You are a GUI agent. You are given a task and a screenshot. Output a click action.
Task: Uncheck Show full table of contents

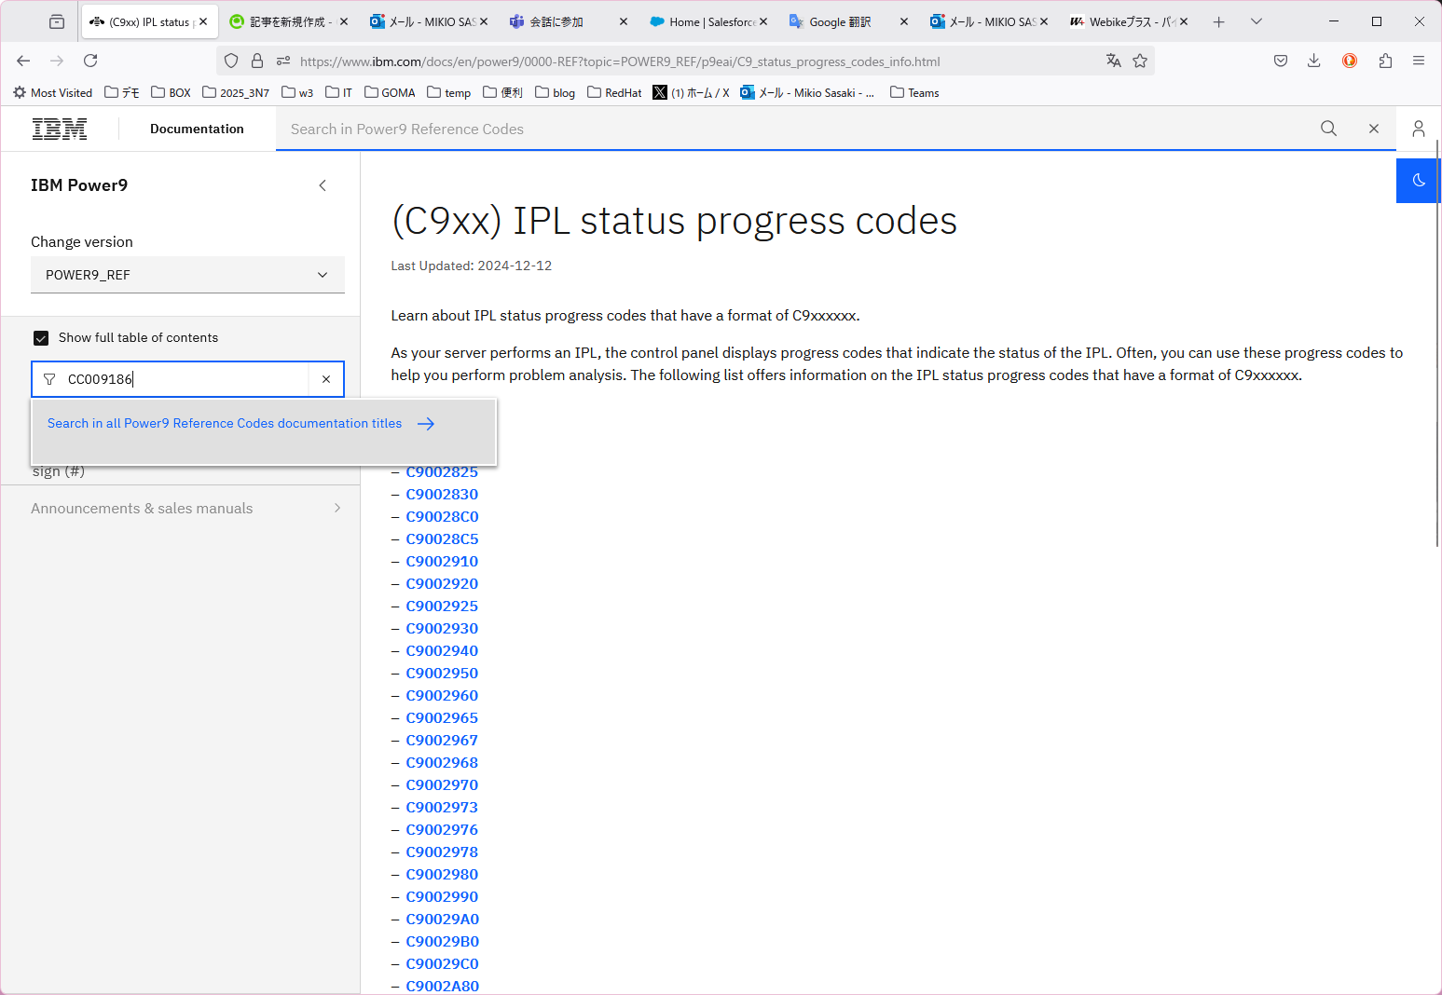tap(41, 338)
